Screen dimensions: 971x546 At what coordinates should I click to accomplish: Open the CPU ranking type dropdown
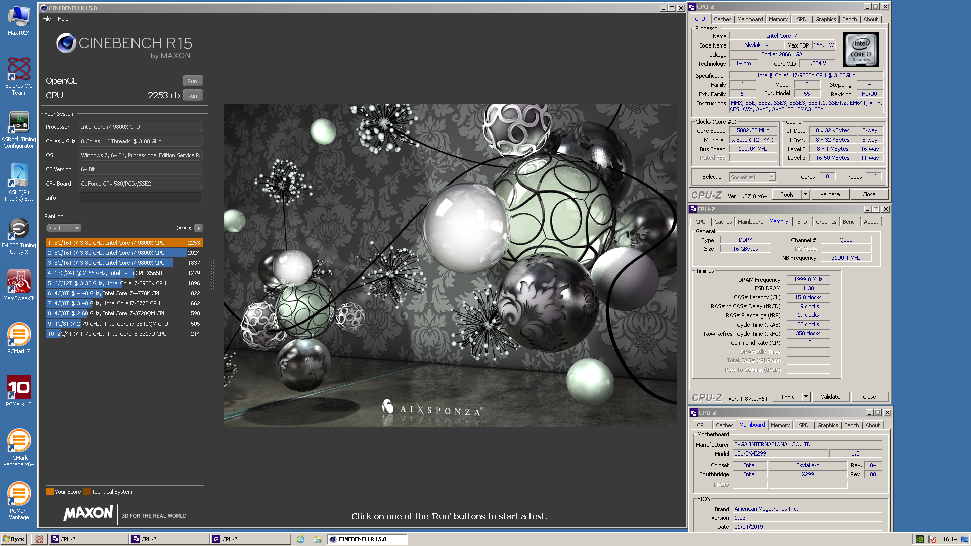[64, 228]
